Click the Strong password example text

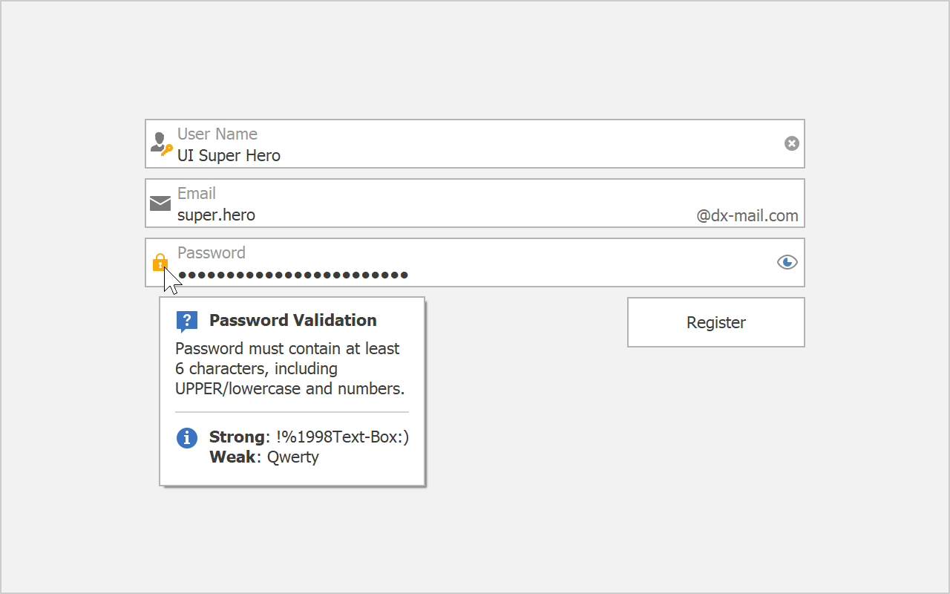pyautogui.click(x=309, y=437)
